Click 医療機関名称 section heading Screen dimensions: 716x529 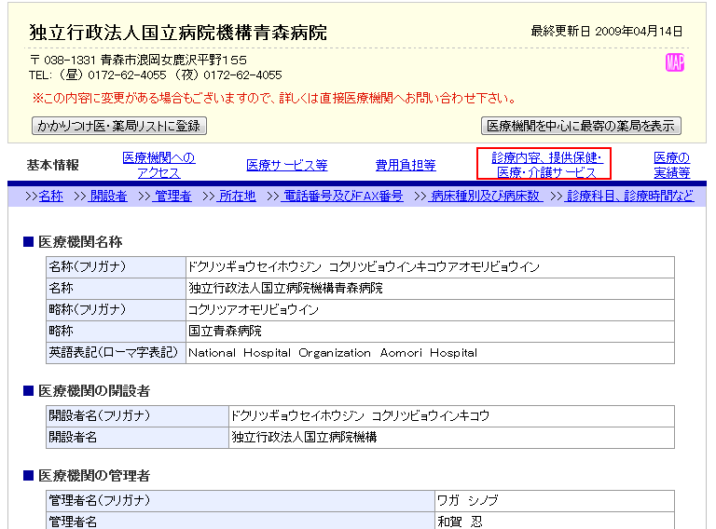(80, 242)
